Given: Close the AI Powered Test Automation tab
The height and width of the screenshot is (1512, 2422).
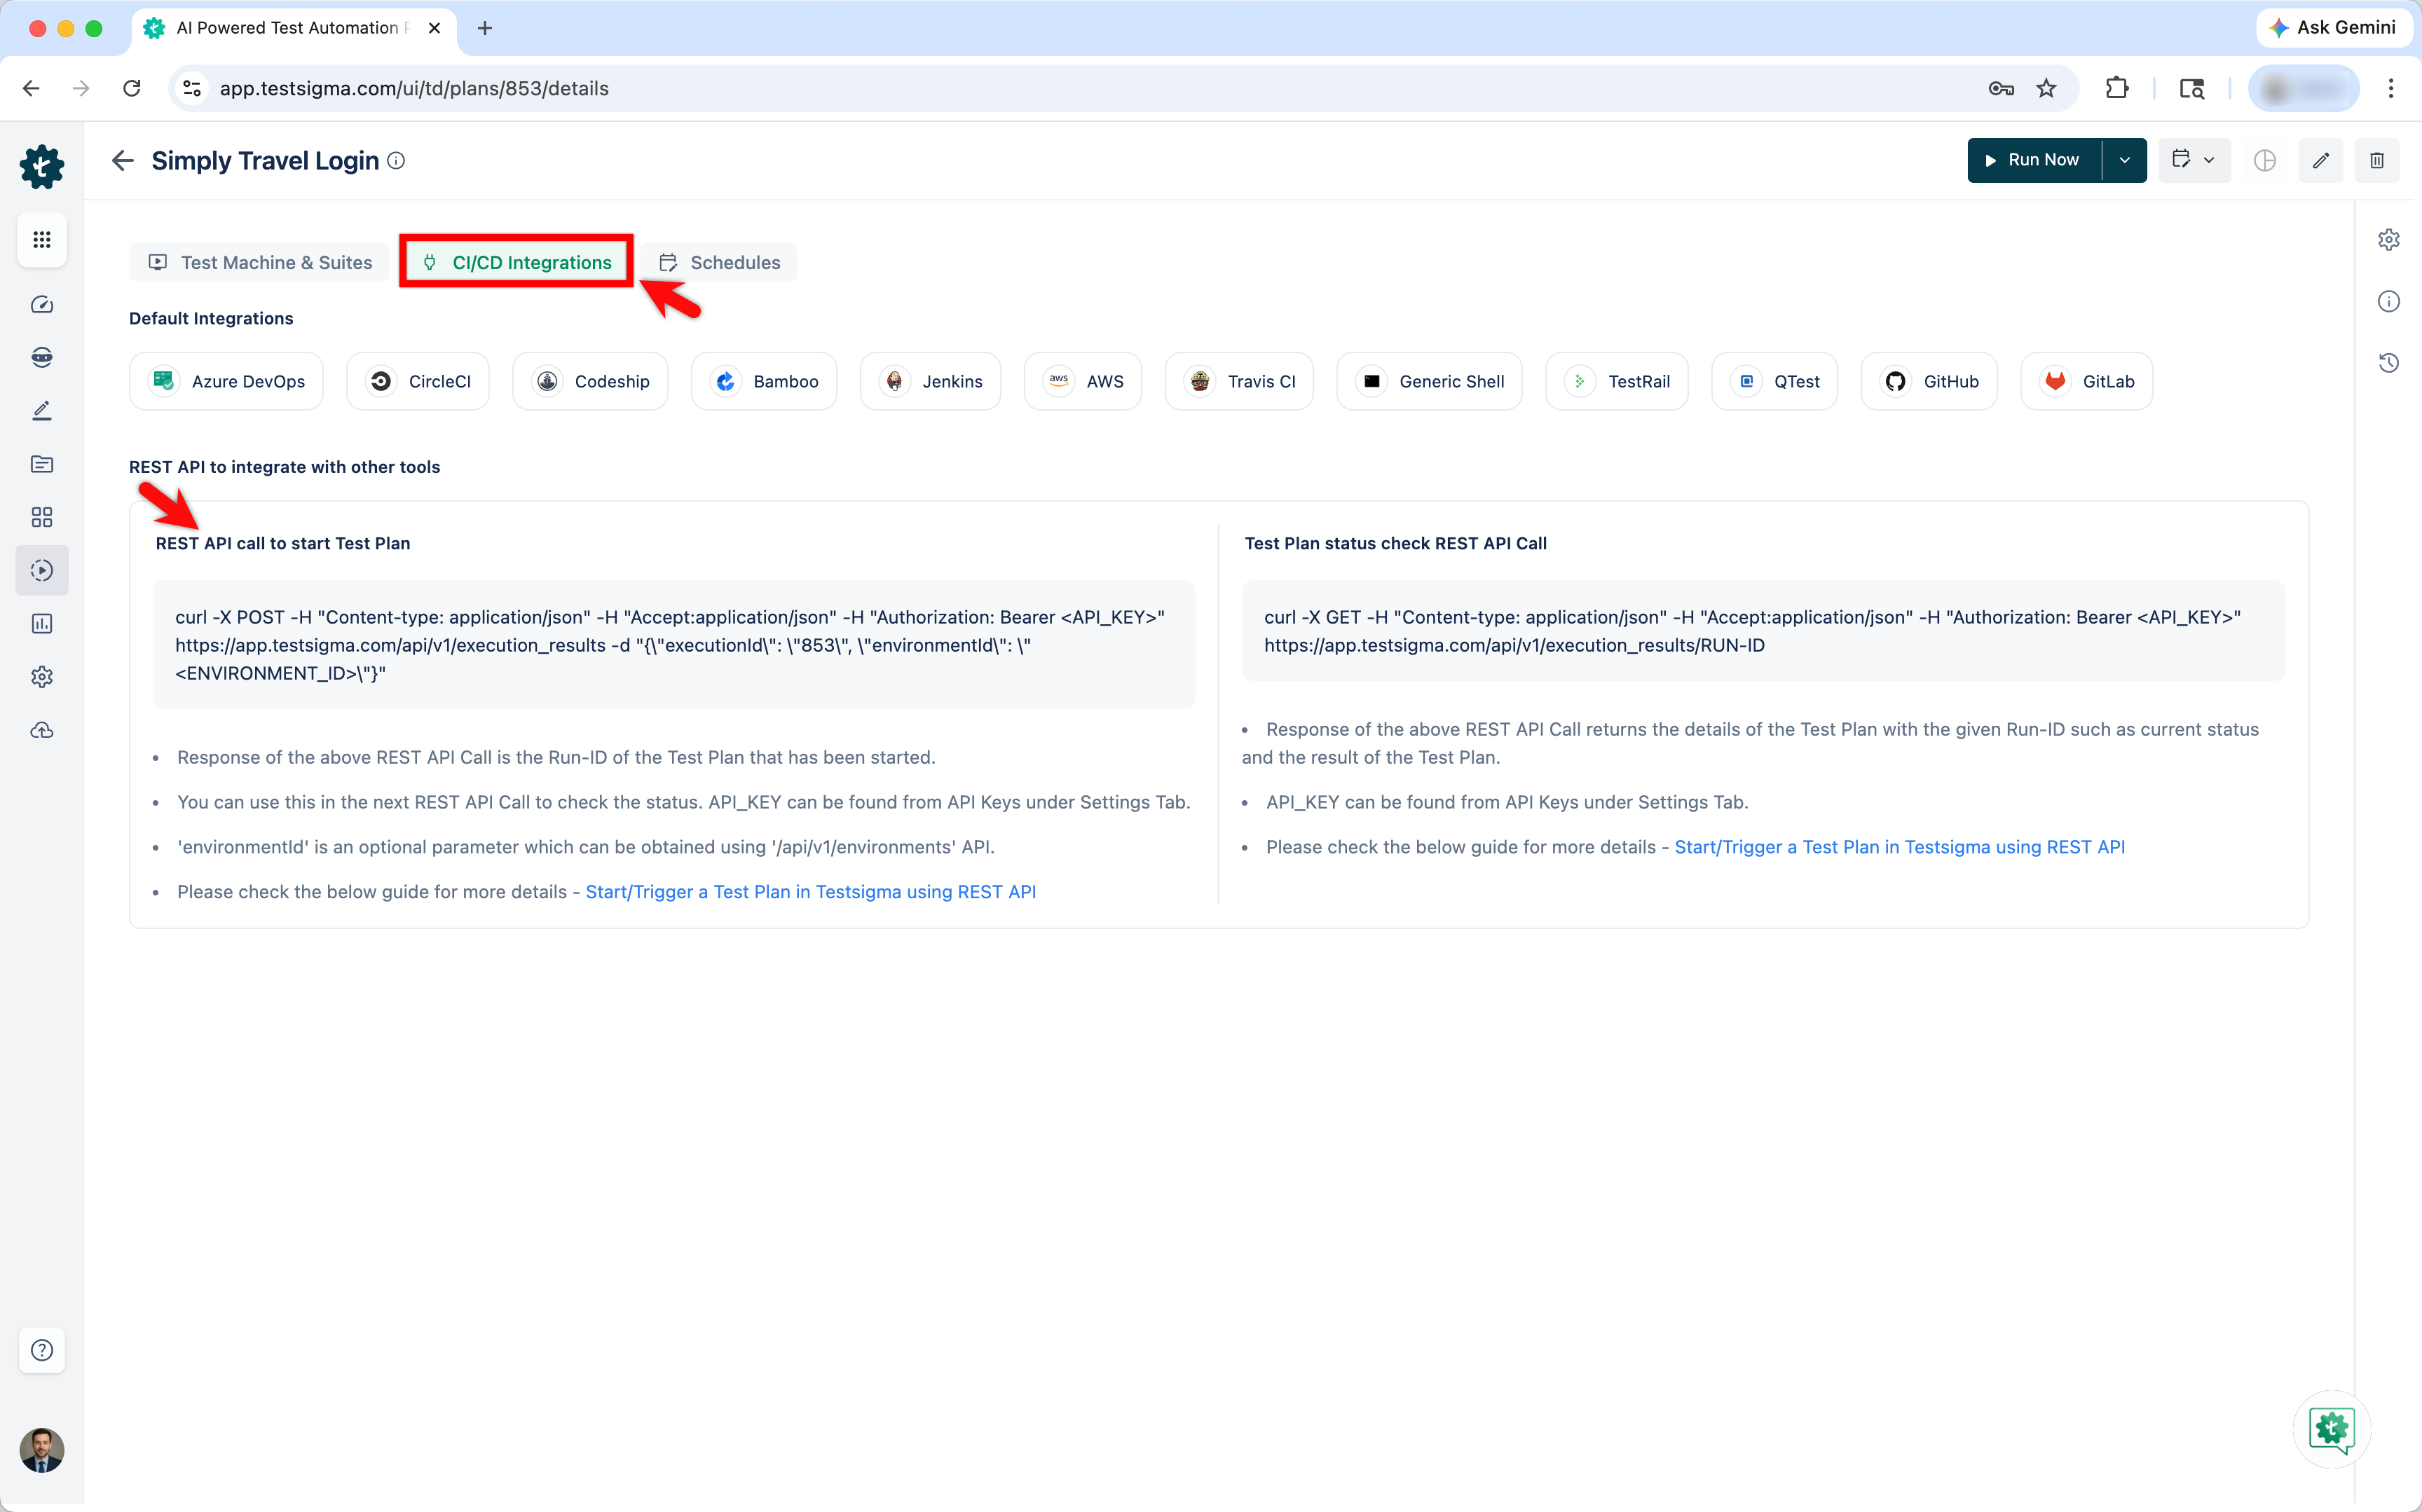Looking at the screenshot, I should 434,28.
